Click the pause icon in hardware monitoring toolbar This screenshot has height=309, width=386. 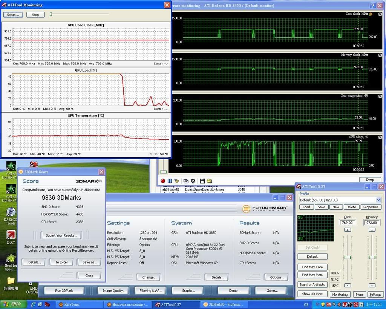(170, 181)
